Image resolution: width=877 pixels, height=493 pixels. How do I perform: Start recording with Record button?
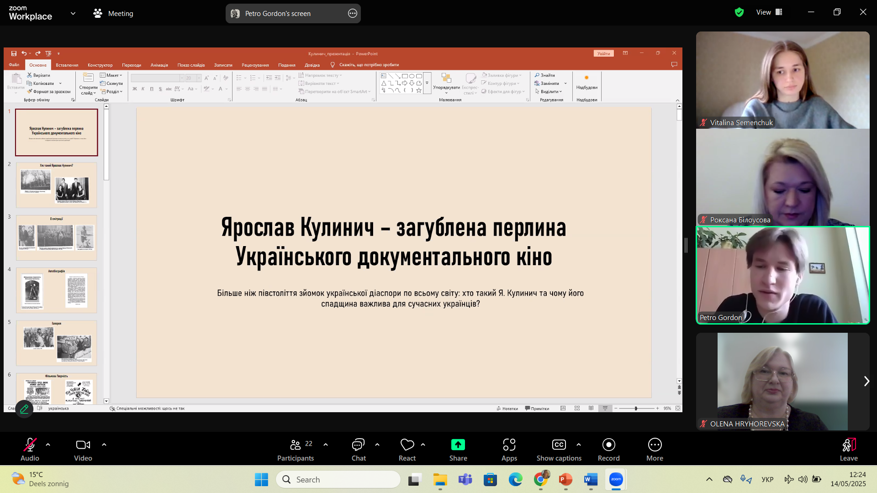tap(608, 450)
